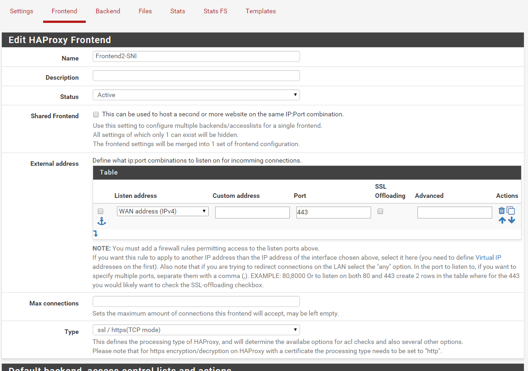
Task: Click the Max connections input field
Action: (196, 301)
